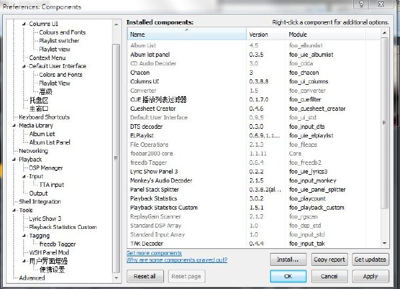The image size is (400, 289).
Task: Sort components by Module column header
Action: 325,34
